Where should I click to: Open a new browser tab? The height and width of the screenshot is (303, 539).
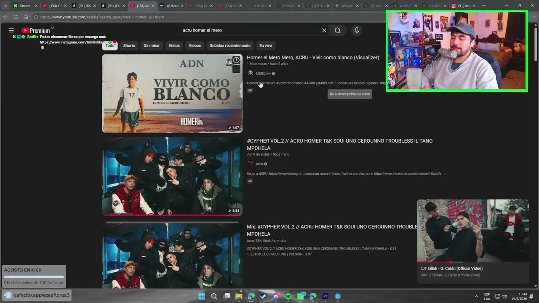484,6
